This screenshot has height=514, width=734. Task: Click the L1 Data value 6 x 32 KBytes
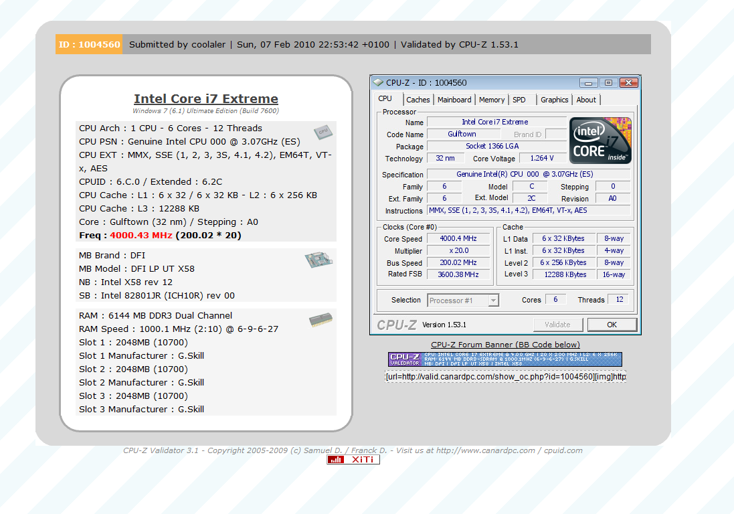563,239
